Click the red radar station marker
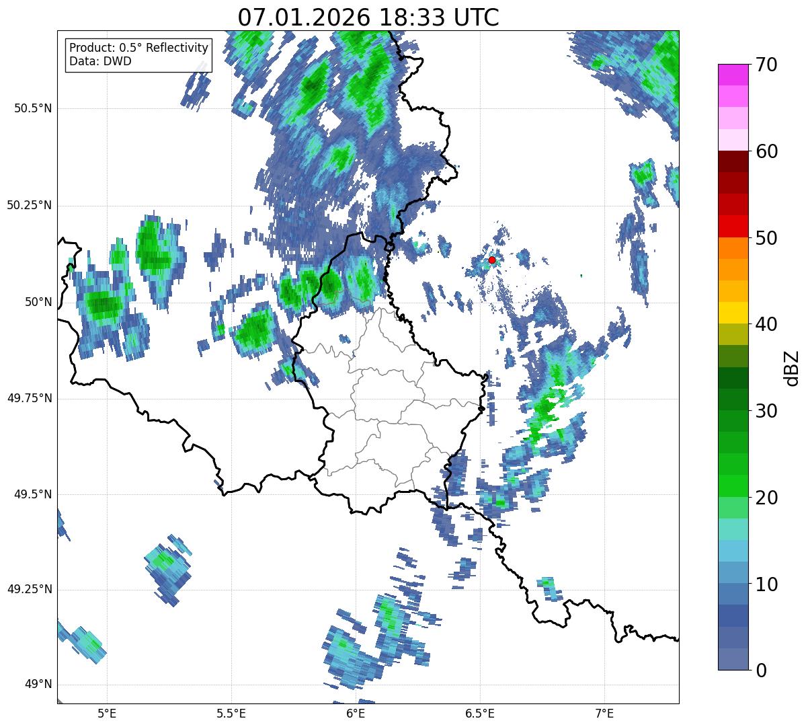 [x=492, y=260]
